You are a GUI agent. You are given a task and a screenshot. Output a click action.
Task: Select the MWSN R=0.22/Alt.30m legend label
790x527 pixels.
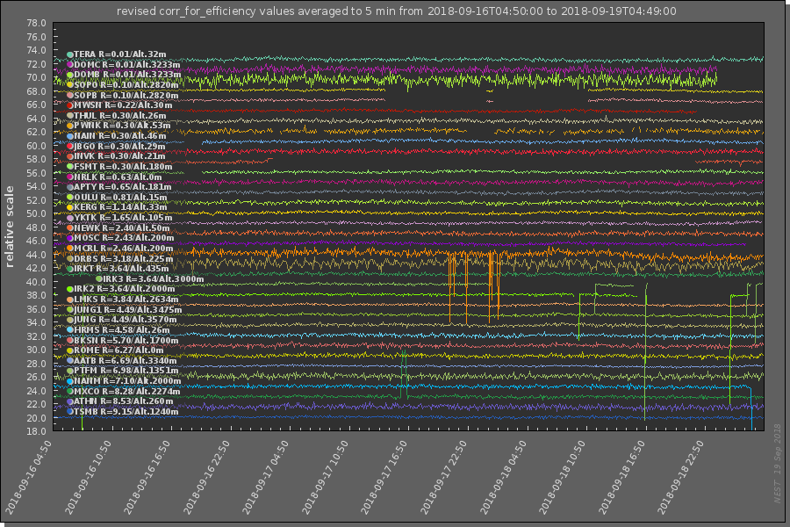123,105
